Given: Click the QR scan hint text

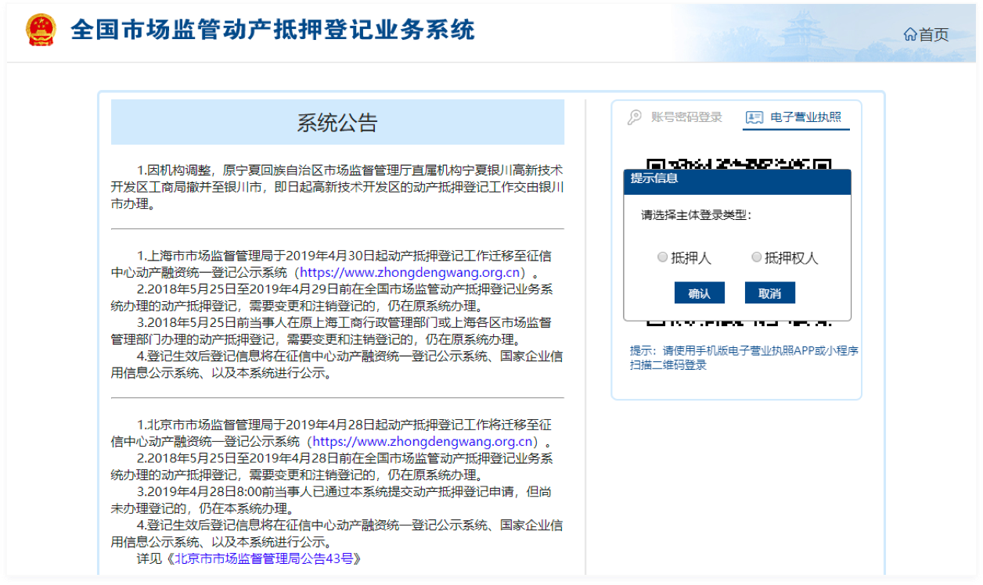Looking at the screenshot, I should [x=744, y=357].
